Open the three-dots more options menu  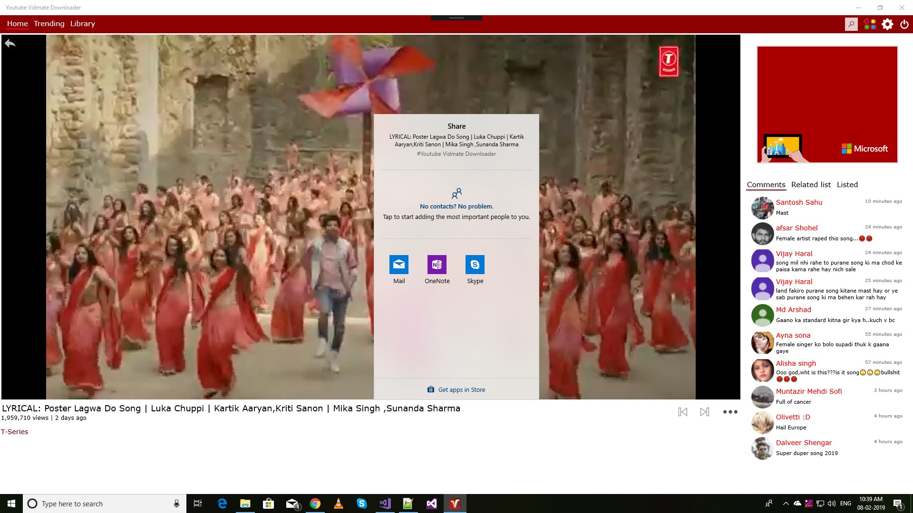[x=730, y=412]
